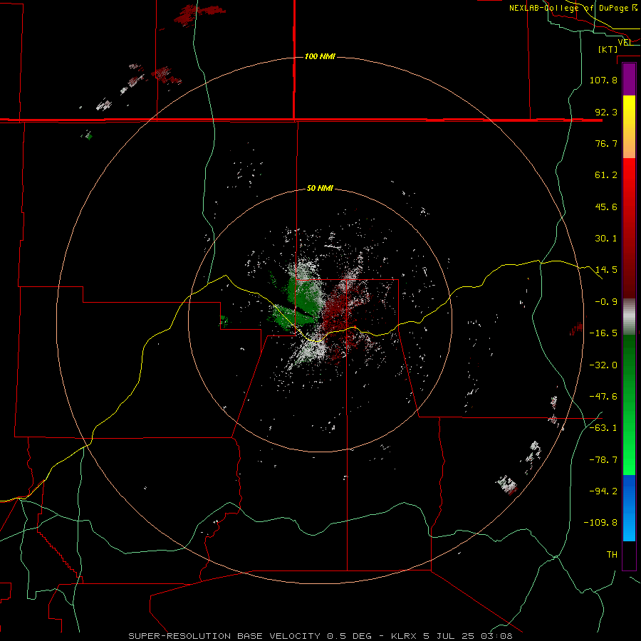
Task: Select the -0.9 scale label
Action: pos(606,302)
